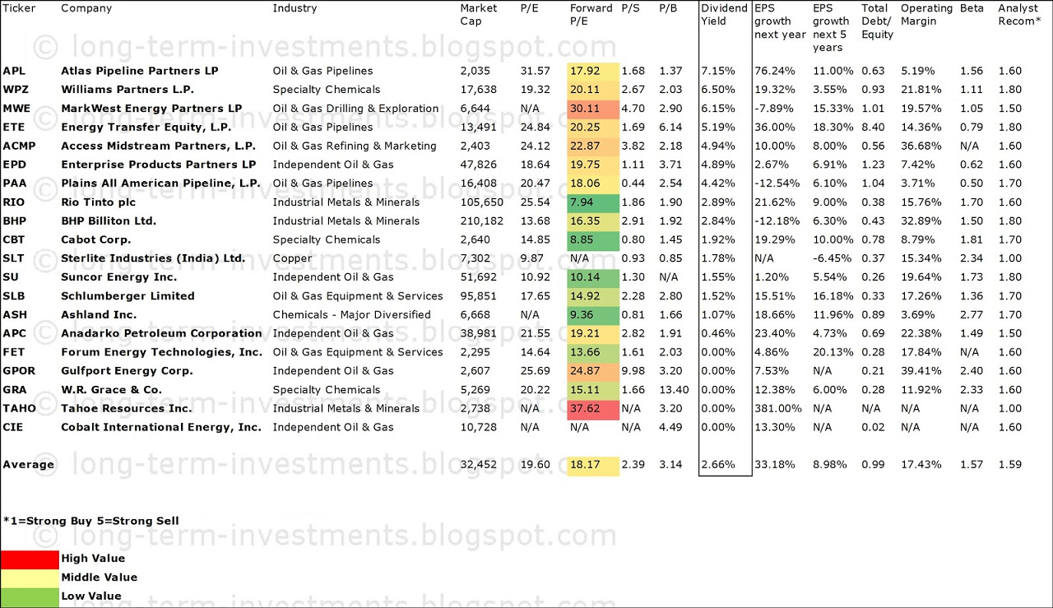Viewport: 1053px width, 608px height.
Task: Select operating margin 39.41% for Gulfport
Action: click(921, 371)
